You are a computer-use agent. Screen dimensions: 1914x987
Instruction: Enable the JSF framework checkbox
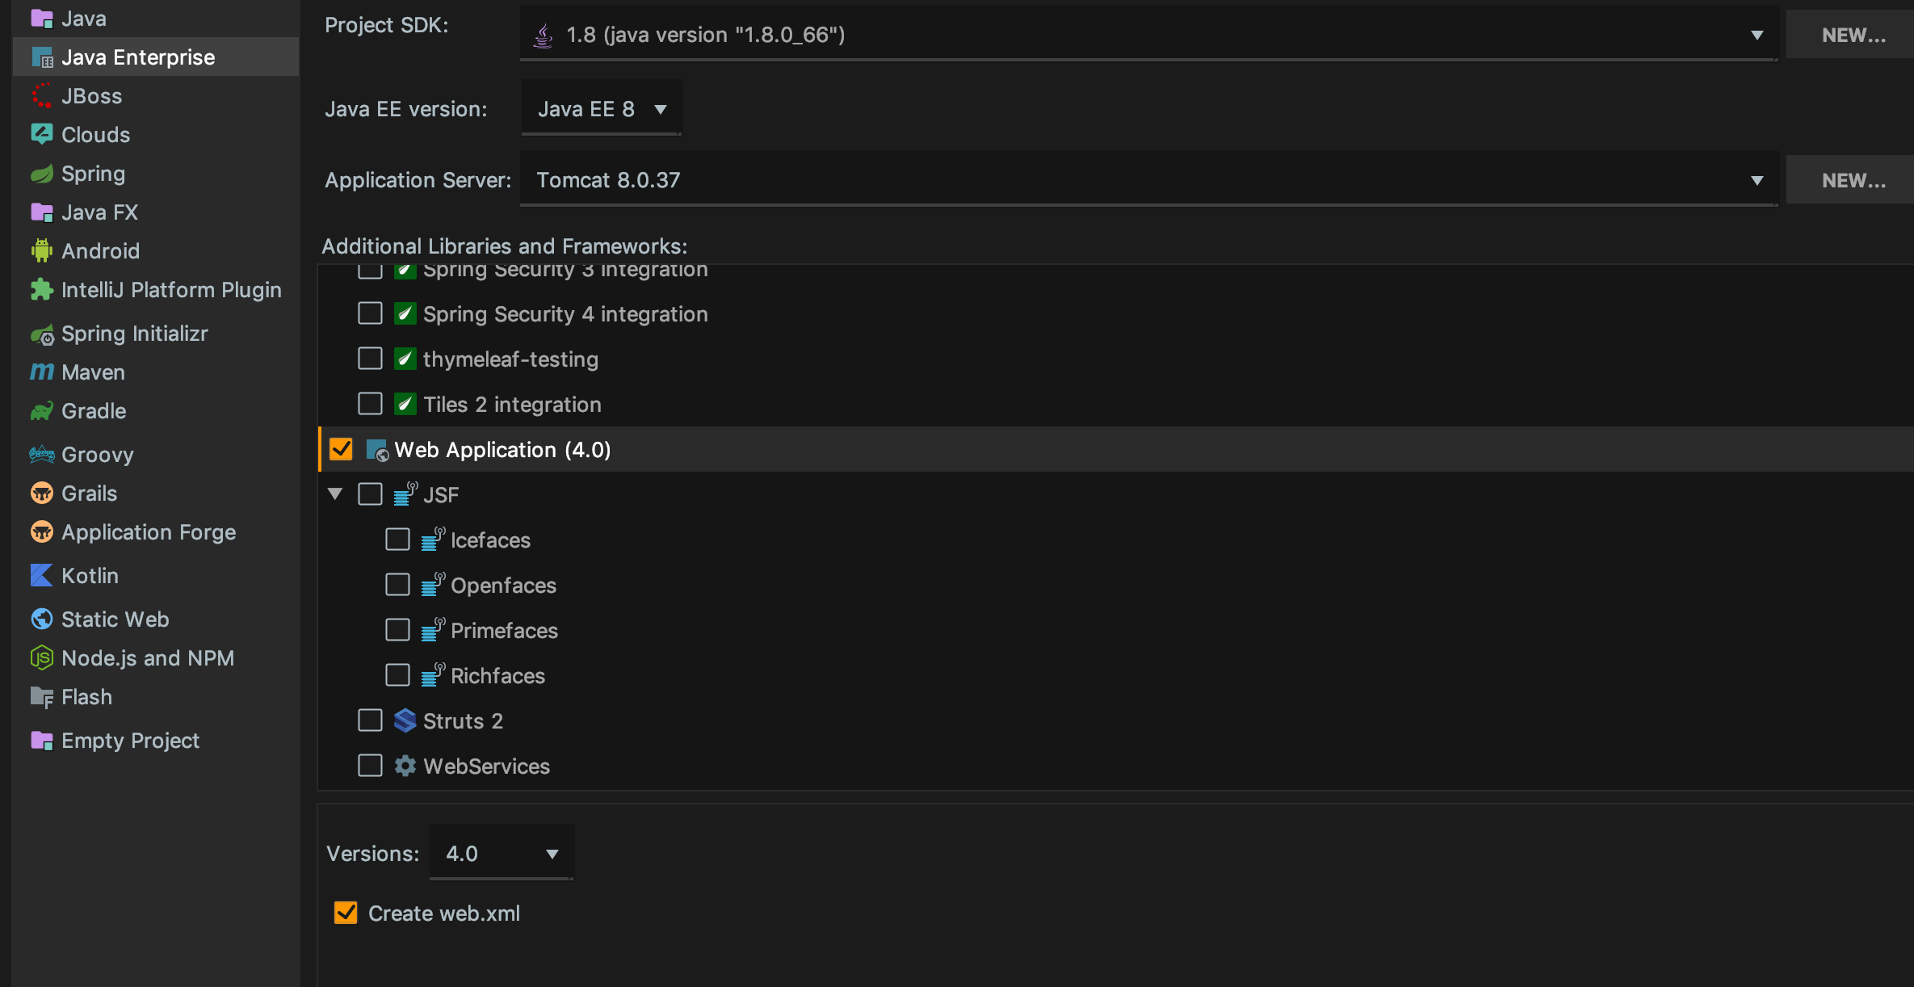tap(370, 494)
